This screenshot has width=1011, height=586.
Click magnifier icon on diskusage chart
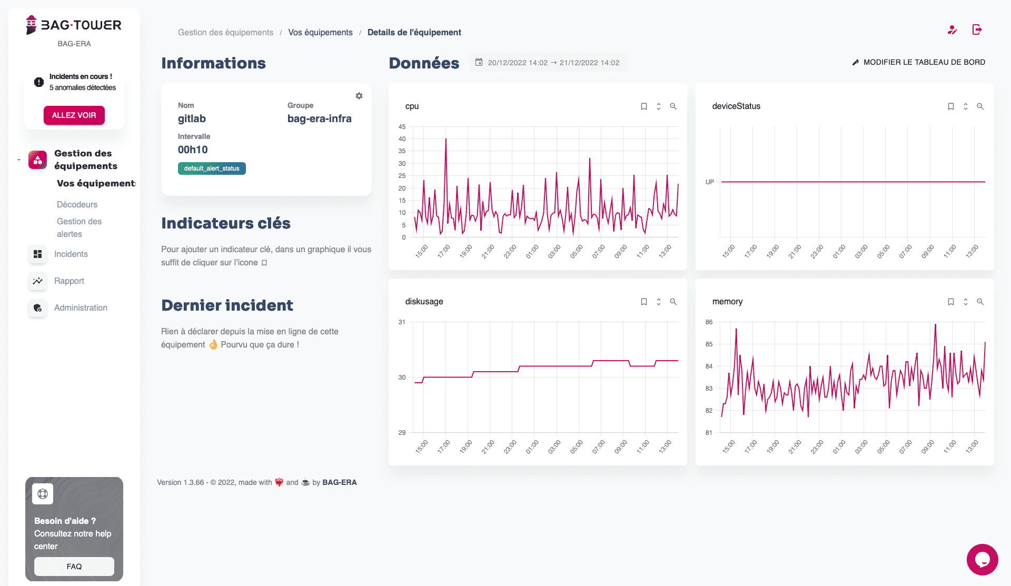673,302
